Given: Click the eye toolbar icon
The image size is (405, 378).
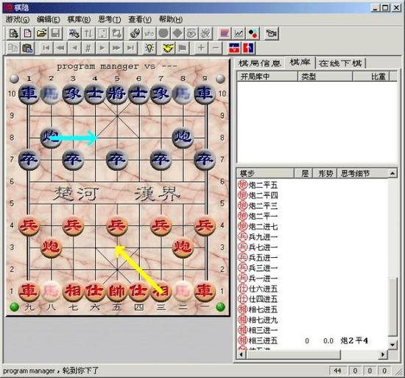Looking at the screenshot, I should click(191, 33).
